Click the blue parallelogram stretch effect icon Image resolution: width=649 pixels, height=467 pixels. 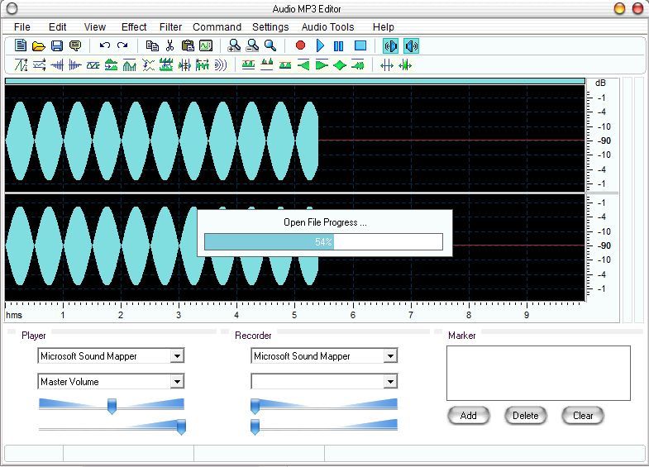93,65
